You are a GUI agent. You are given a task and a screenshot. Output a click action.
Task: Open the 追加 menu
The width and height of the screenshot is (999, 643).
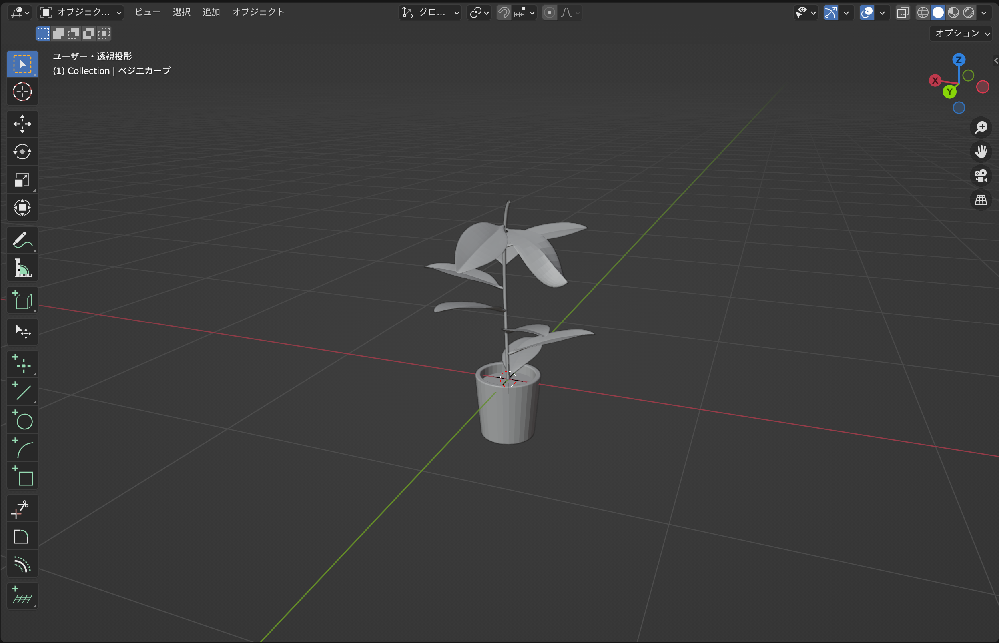pos(211,12)
